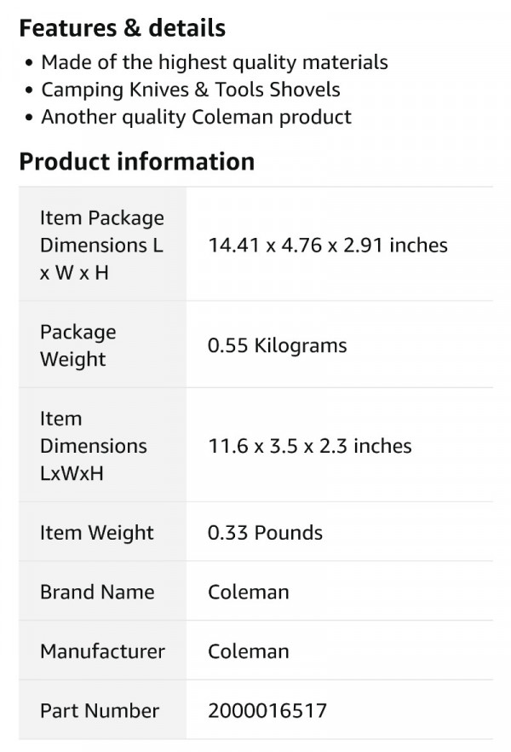Click the Manufacturer label cell
Screen dimensions: 511x752
click(102, 651)
